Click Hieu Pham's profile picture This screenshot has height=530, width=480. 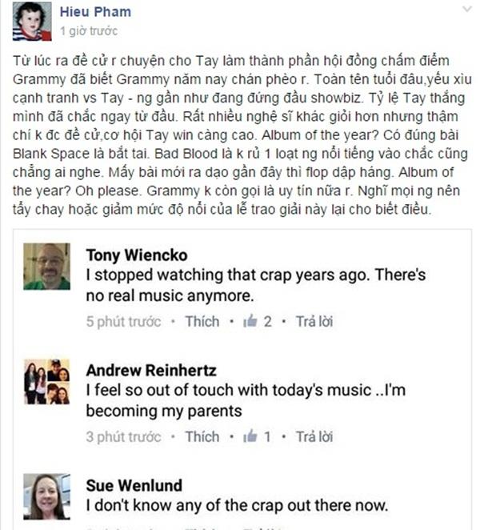coord(30,22)
